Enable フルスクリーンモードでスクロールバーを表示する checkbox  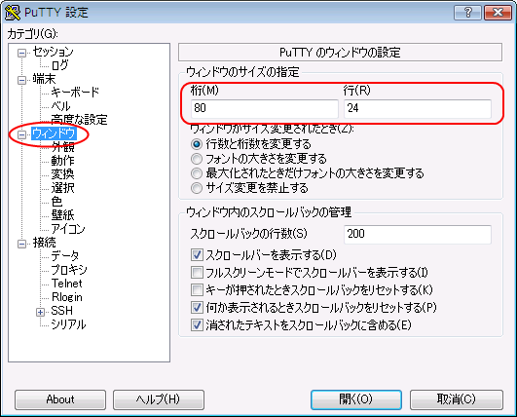(x=197, y=273)
